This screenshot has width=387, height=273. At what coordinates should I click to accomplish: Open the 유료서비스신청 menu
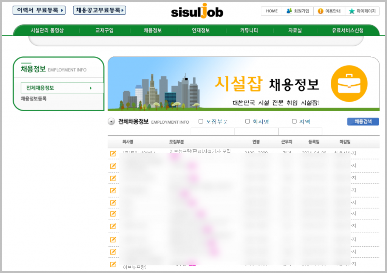point(348,30)
